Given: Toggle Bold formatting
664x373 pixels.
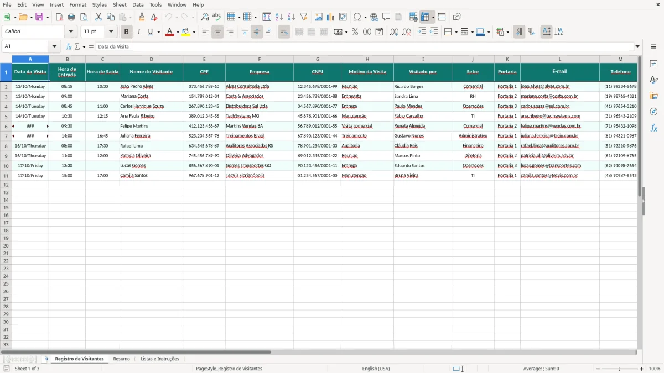Looking at the screenshot, I should coord(126,32).
